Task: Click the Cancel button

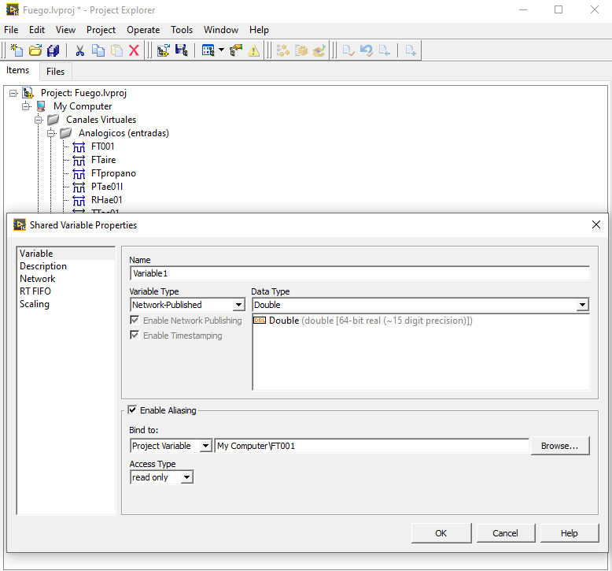Action: [x=505, y=533]
